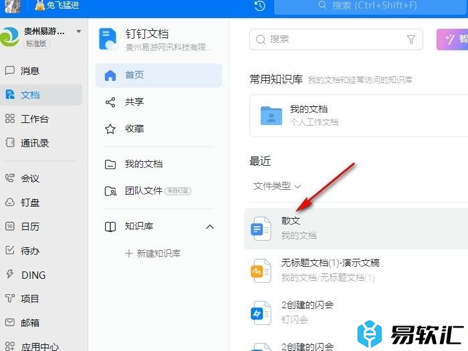Click the 项目 project icon

point(10,298)
